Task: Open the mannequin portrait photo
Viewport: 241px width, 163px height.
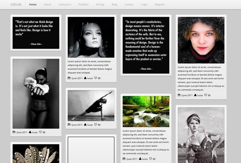Action: point(91,37)
